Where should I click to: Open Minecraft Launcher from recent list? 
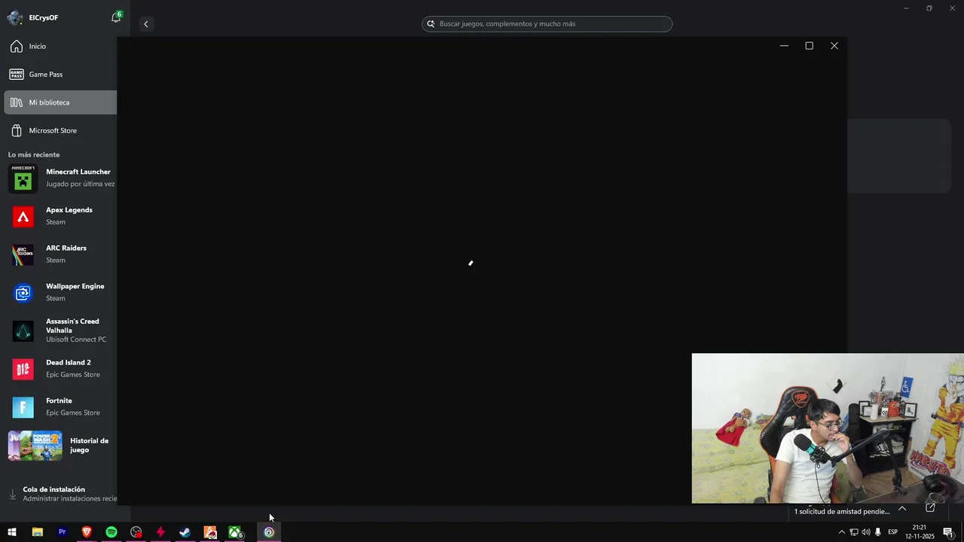tap(60, 178)
